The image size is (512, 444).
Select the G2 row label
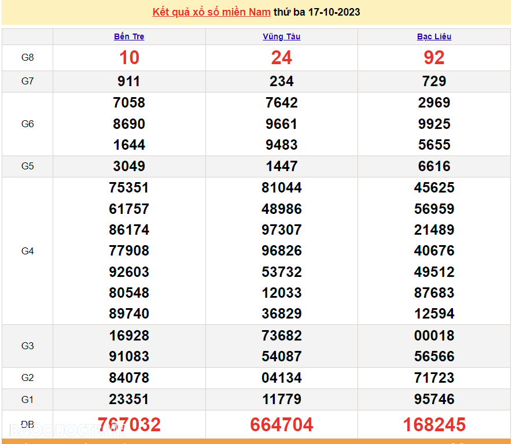coord(27,378)
